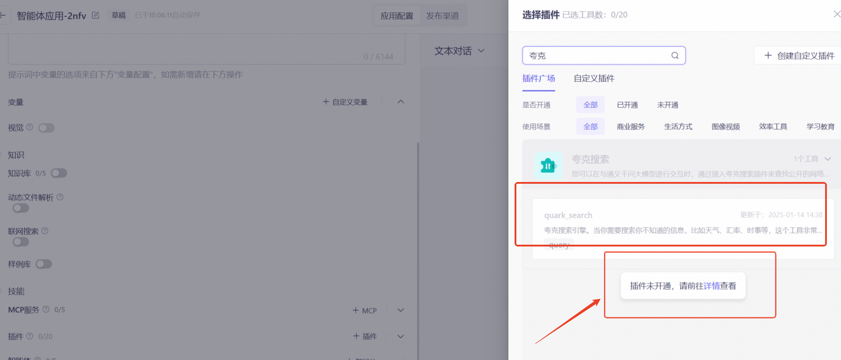Click the + MCP button

(364, 310)
